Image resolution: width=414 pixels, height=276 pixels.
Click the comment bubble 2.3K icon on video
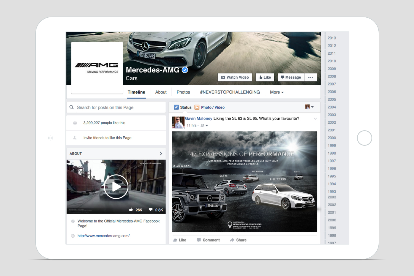click(x=151, y=209)
